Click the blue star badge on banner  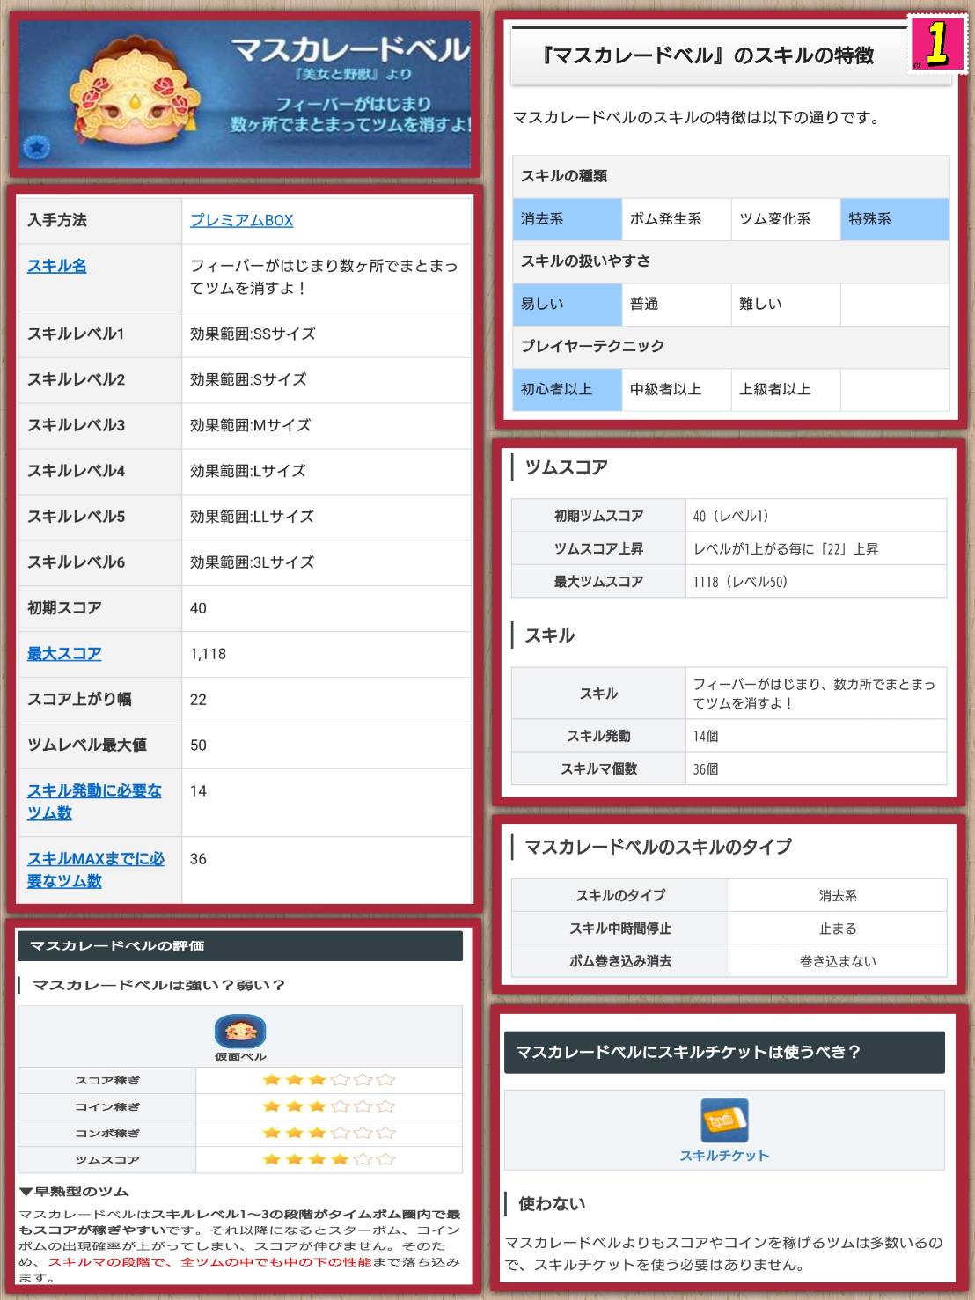click(x=36, y=147)
